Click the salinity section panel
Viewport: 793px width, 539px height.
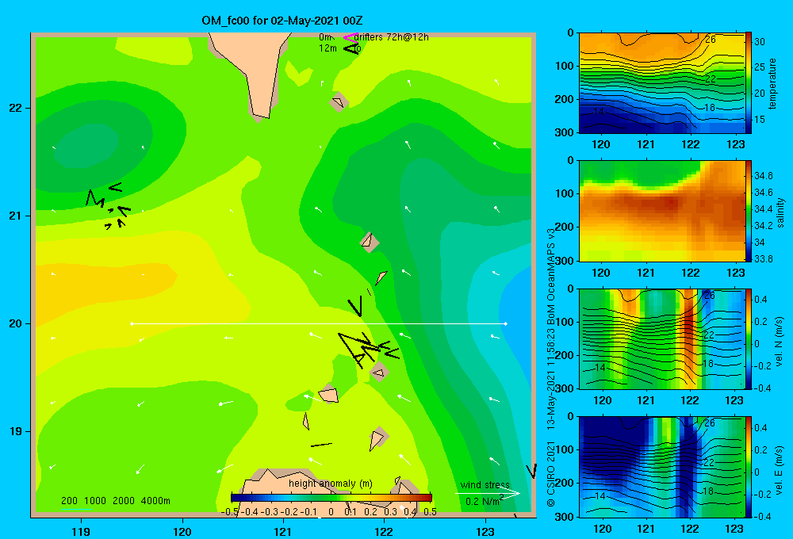(661, 211)
